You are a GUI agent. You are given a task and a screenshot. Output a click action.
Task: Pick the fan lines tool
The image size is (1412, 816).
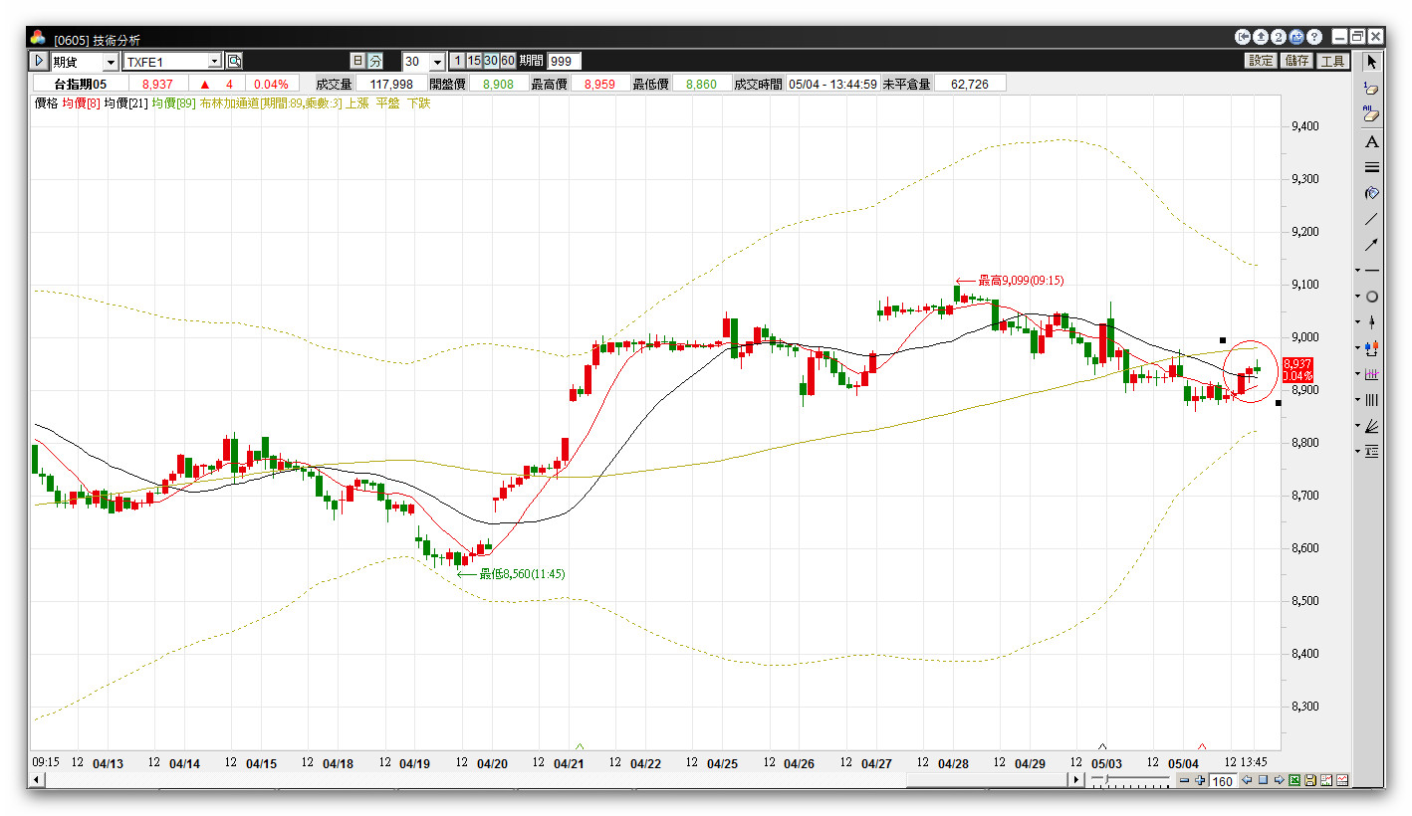1372,426
